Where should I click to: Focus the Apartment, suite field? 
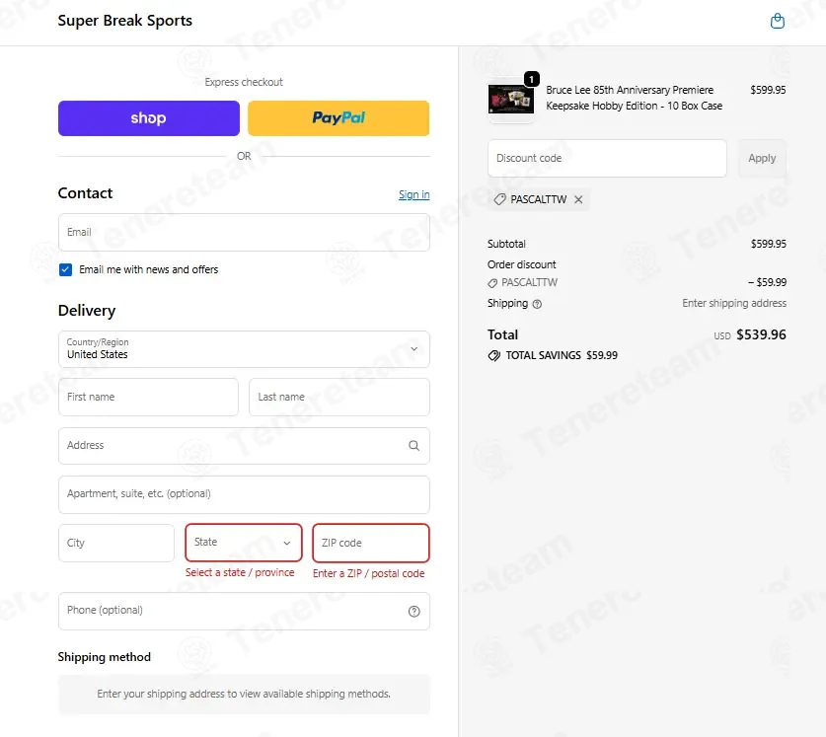[244, 494]
